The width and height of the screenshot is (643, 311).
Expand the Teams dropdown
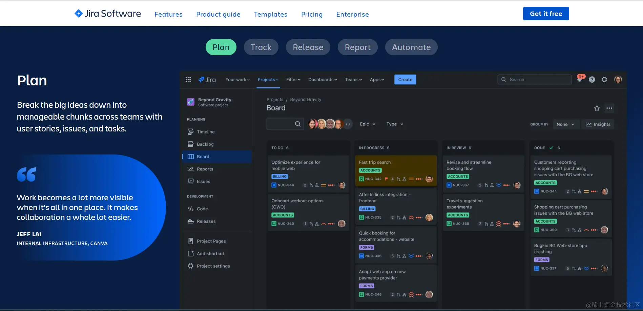point(353,80)
